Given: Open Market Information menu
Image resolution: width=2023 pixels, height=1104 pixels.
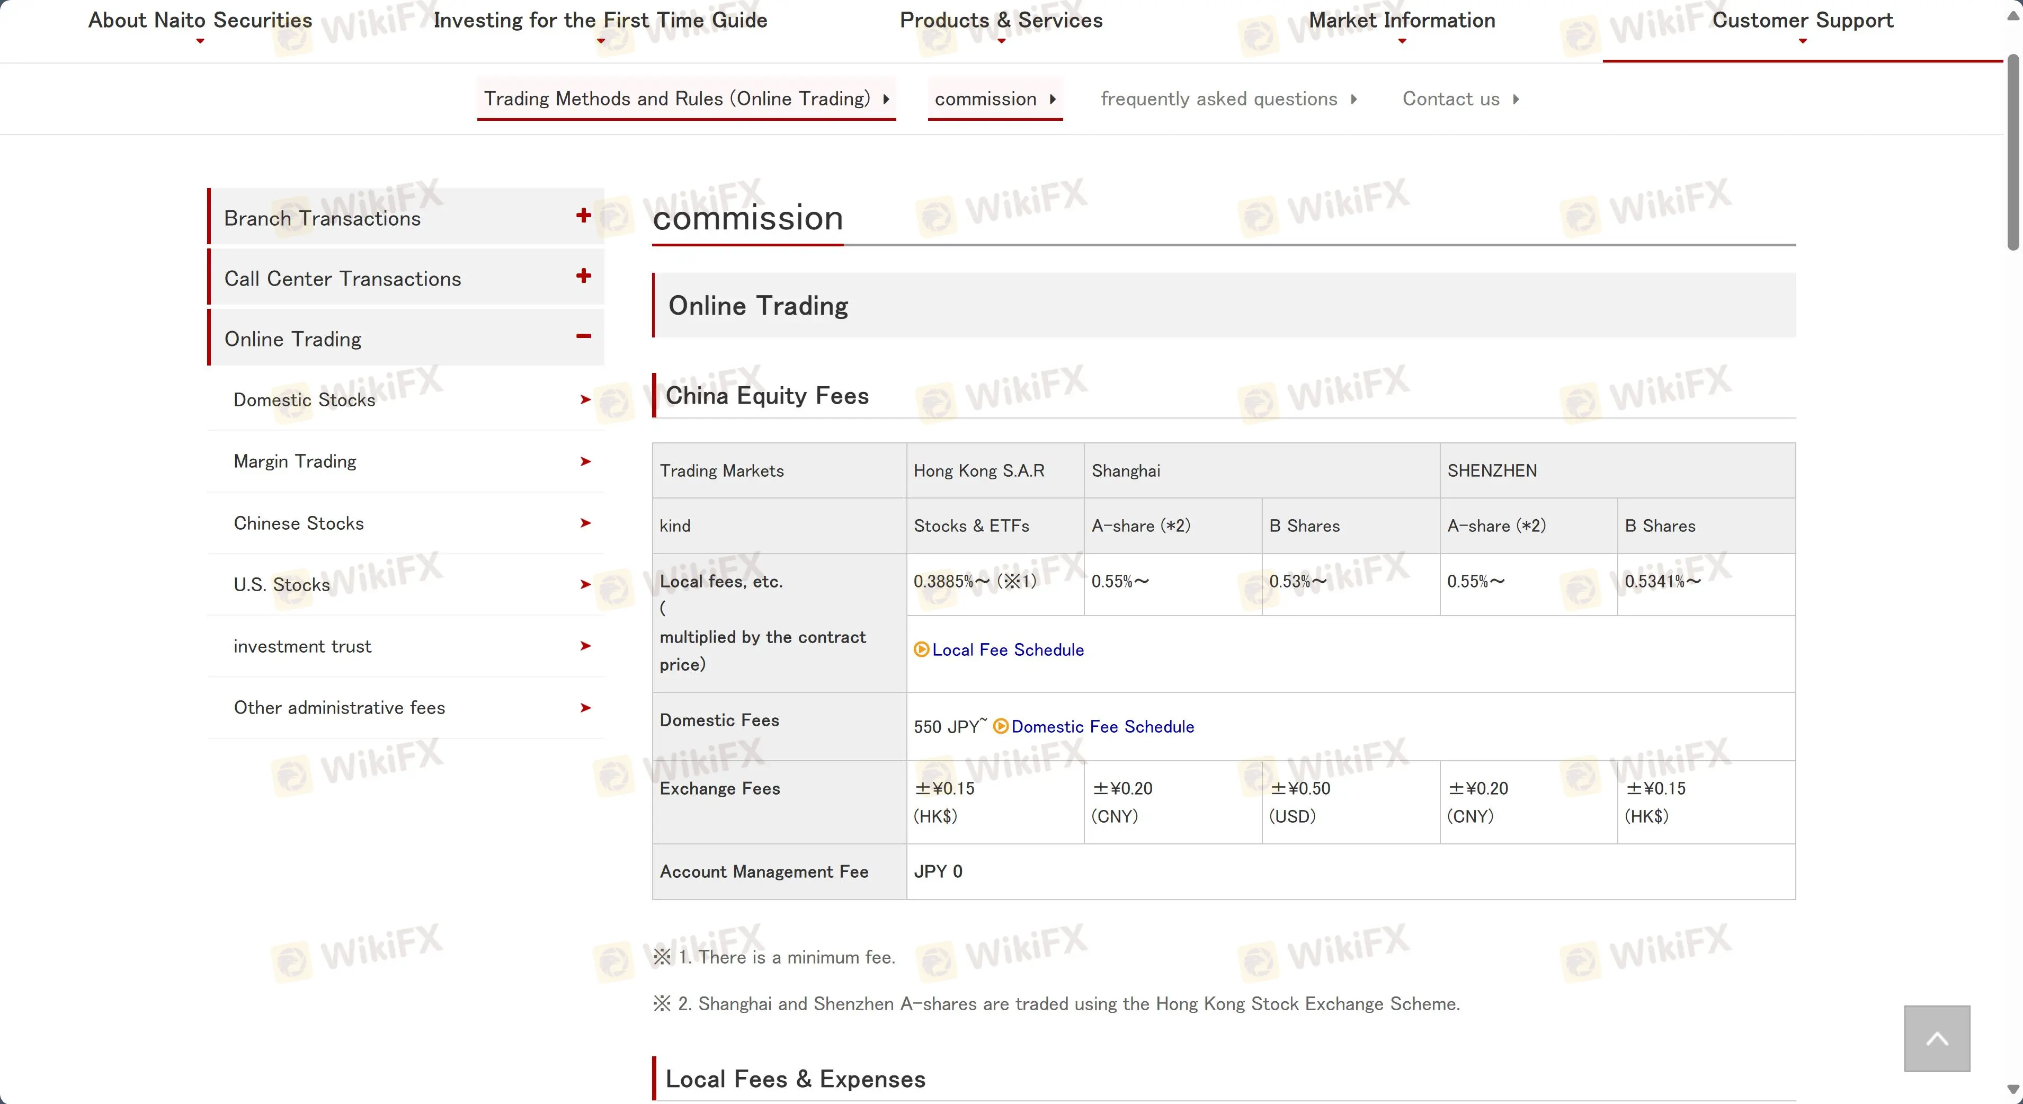Looking at the screenshot, I should 1402,21.
